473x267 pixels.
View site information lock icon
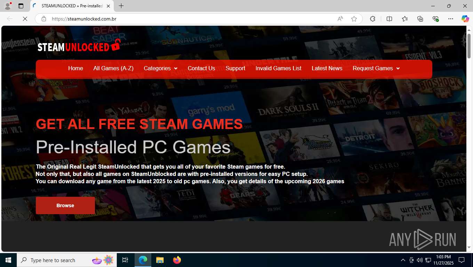44,19
